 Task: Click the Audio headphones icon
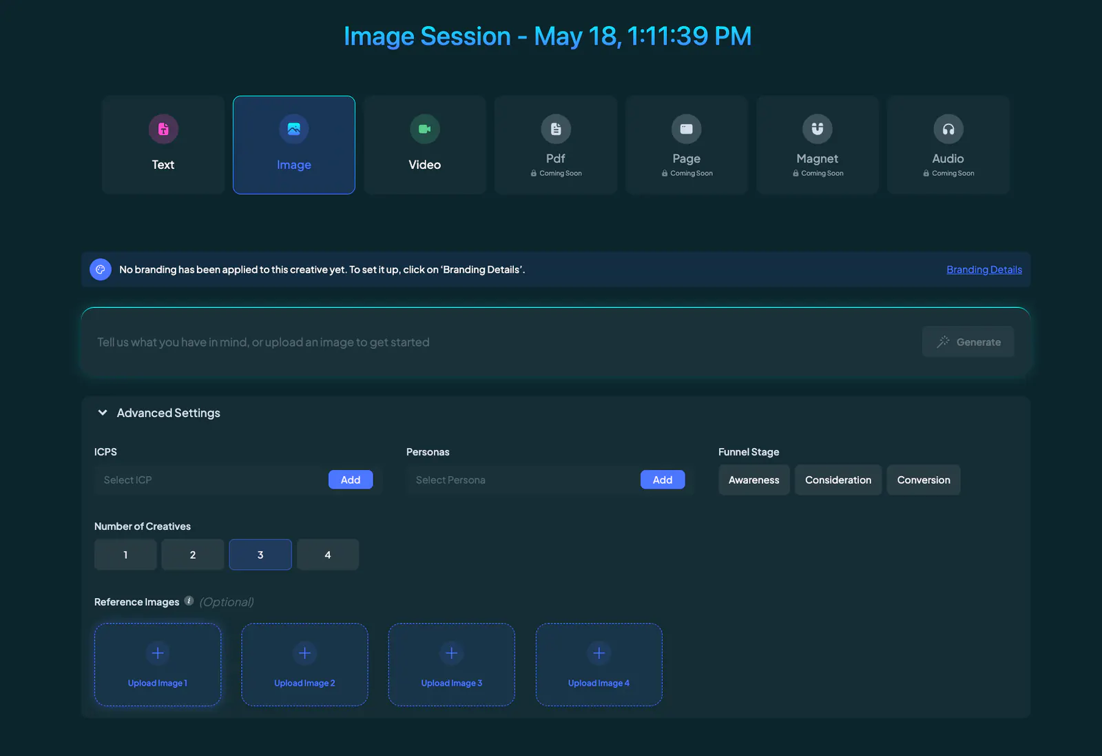point(948,129)
